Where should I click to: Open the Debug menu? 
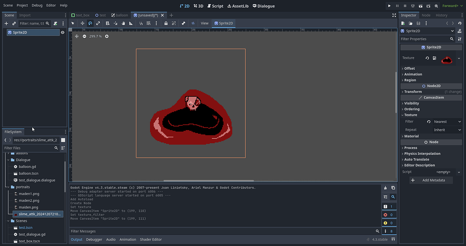point(37,5)
